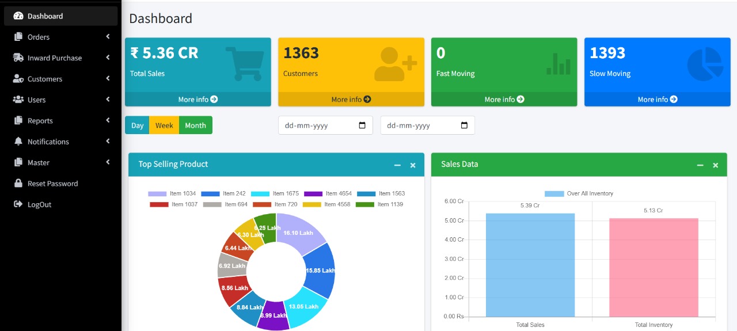Toggle Item 1675 legend entry

coord(275,194)
